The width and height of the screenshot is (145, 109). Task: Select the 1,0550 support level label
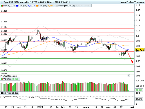click(4, 58)
